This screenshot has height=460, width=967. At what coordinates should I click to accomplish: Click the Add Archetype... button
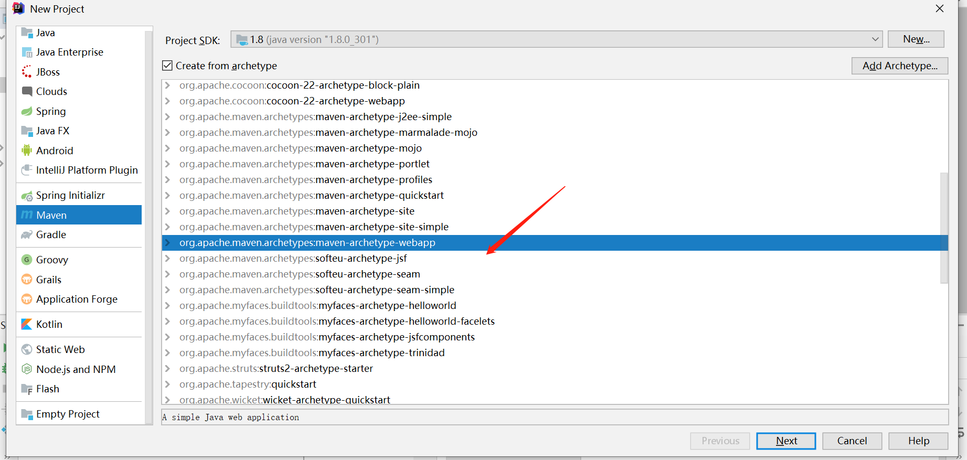click(900, 66)
